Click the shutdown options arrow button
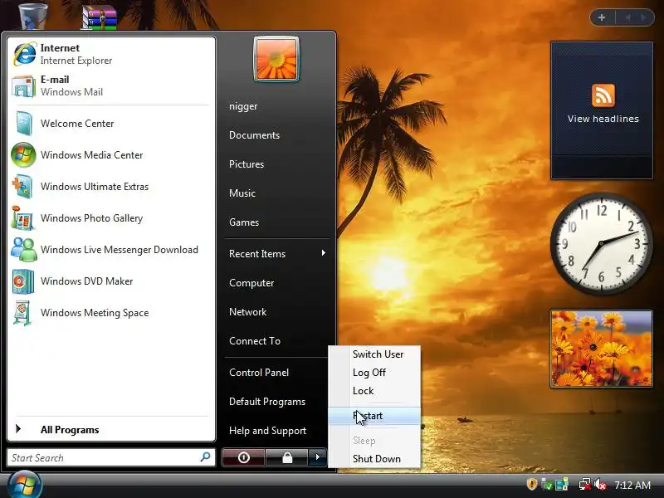 [x=317, y=457]
